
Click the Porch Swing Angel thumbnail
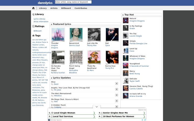tap(76, 57)
